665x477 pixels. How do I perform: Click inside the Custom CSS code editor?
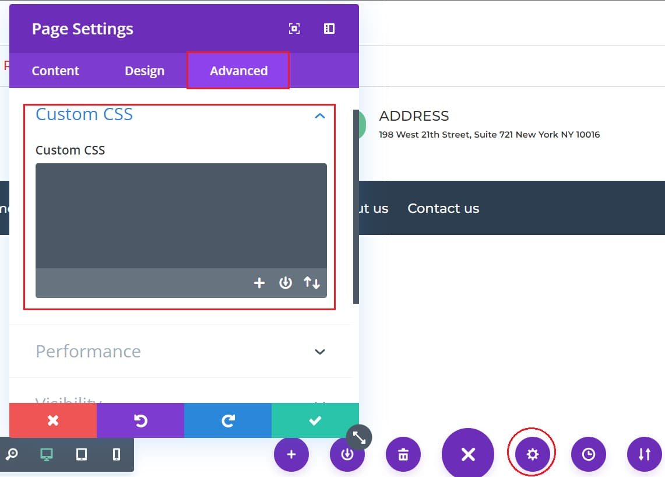[x=181, y=216]
